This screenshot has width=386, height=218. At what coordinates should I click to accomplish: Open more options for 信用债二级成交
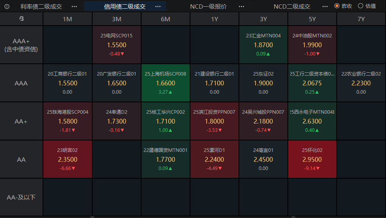[158, 6]
